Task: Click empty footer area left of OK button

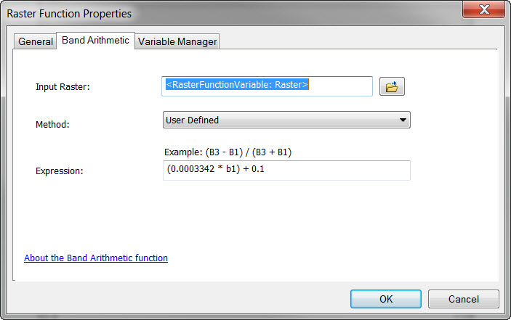Action: pos(182,299)
